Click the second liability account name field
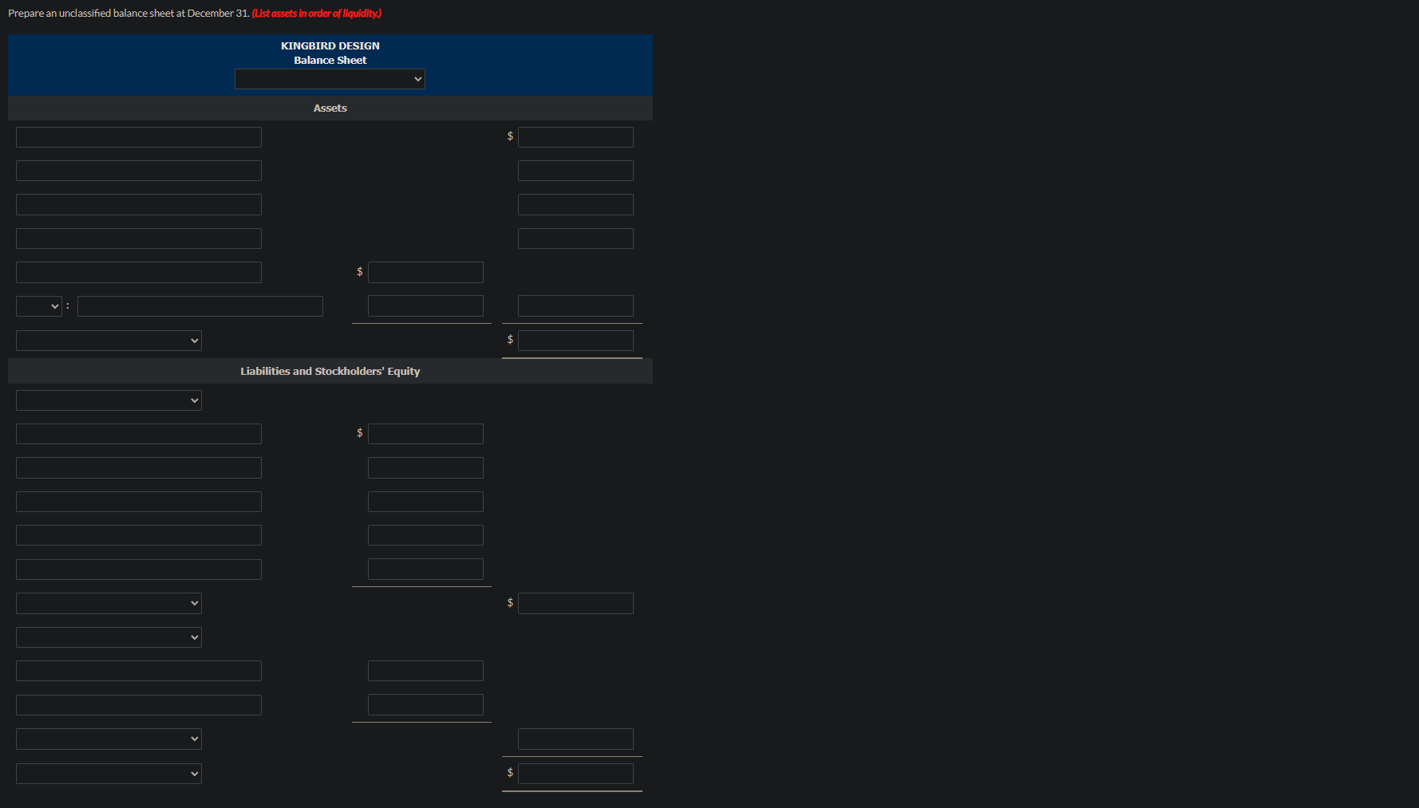This screenshot has width=1419, height=808. coord(139,467)
